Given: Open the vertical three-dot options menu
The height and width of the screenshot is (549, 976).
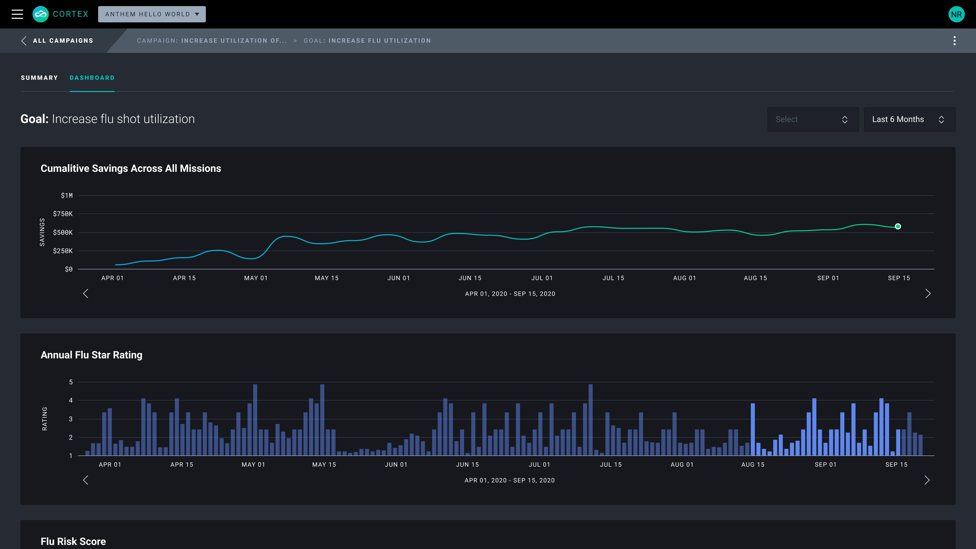Looking at the screenshot, I should 954,41.
